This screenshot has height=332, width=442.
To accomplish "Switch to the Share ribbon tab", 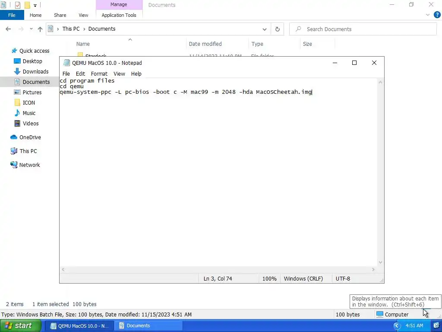I will [x=60, y=15].
